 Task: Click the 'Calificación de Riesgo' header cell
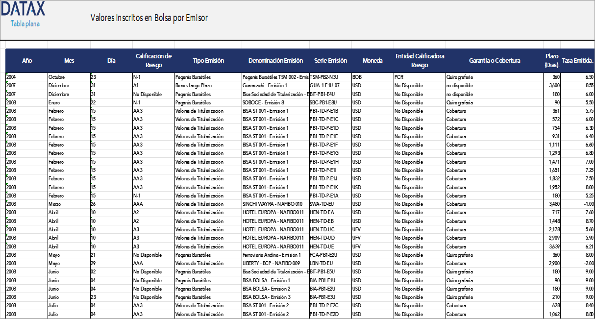click(x=153, y=61)
